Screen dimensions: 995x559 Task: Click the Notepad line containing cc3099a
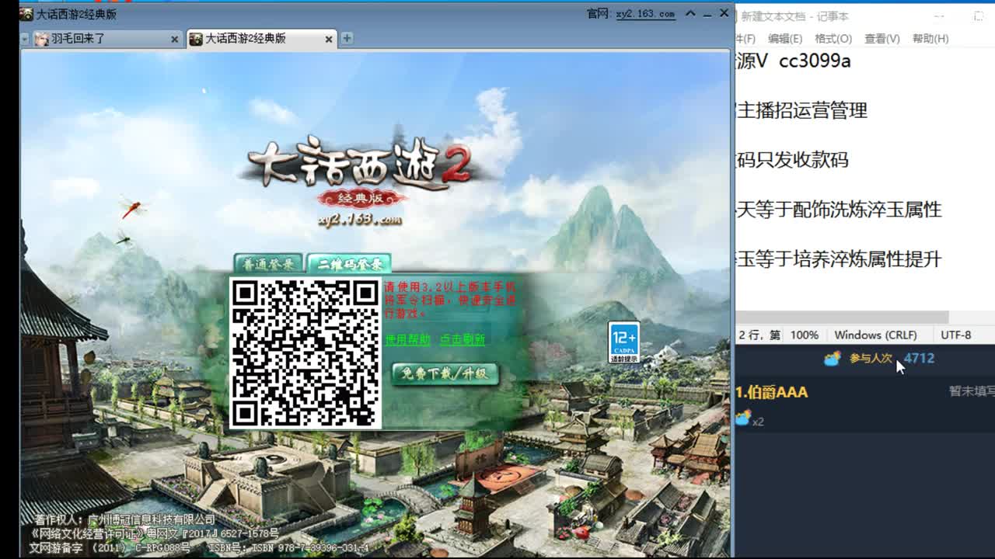(x=793, y=61)
